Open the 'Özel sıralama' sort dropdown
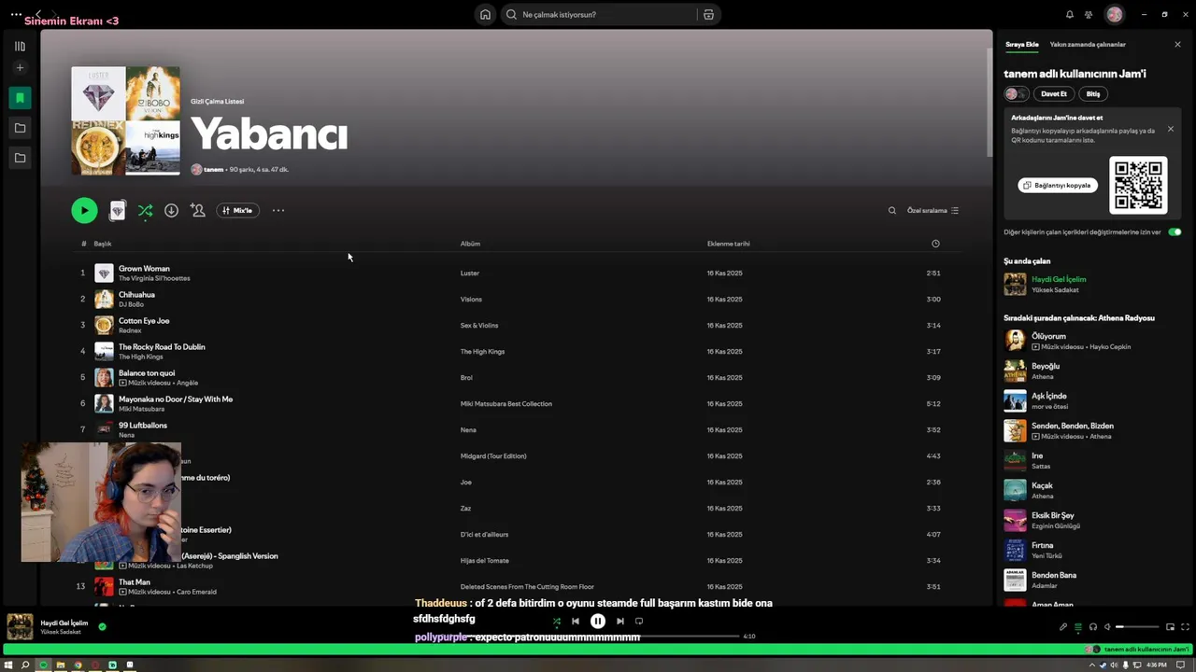Image resolution: width=1196 pixels, height=672 pixels. click(933, 210)
